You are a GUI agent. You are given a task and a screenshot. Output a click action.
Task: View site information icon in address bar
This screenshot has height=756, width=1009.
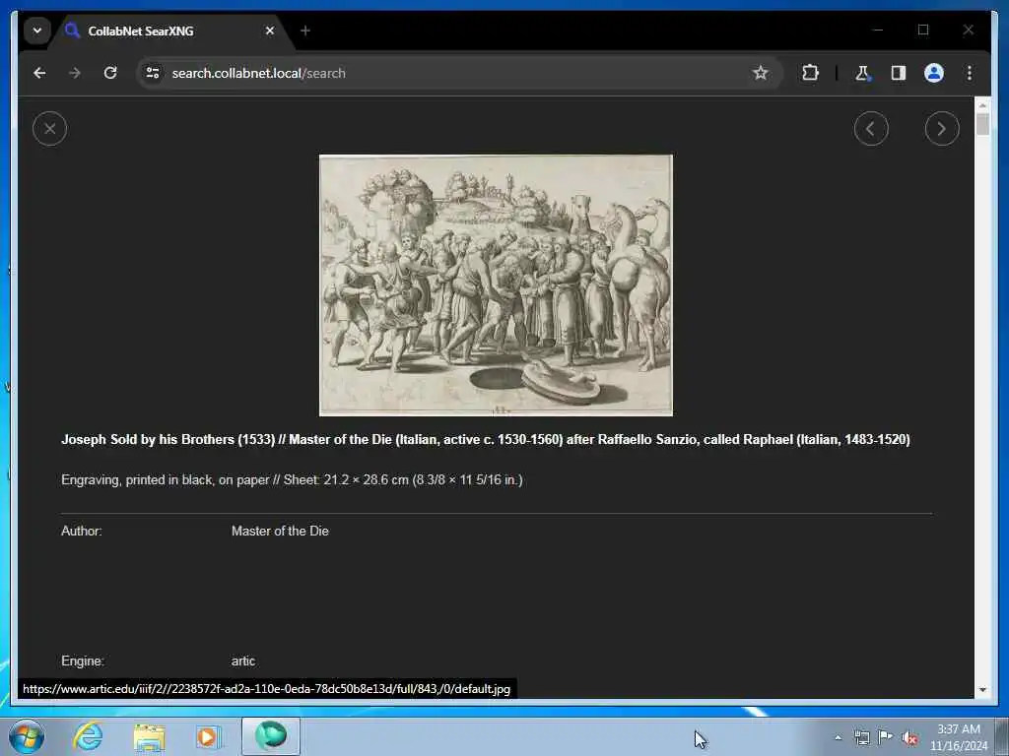153,73
